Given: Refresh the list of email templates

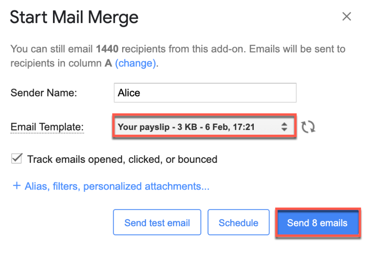Looking at the screenshot, I should click(x=308, y=127).
